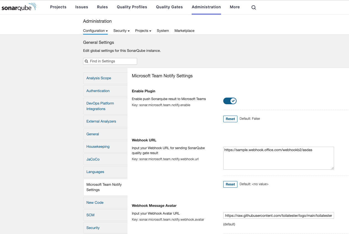Click the Webhook Message Avatar heading
The image size is (349, 234).
tap(154, 206)
